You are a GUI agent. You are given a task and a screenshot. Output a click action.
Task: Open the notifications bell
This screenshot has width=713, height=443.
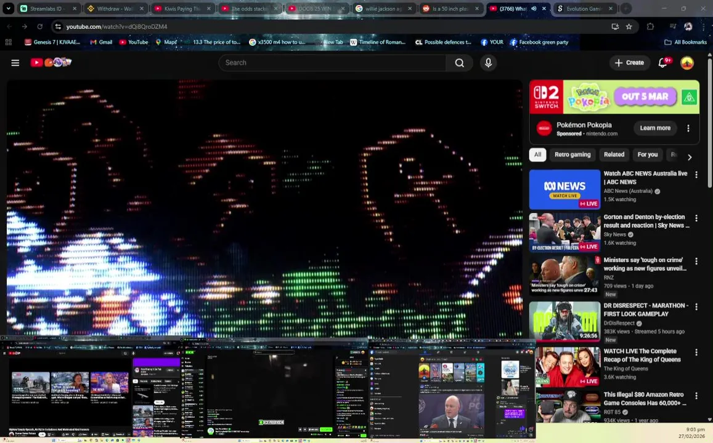tap(664, 63)
